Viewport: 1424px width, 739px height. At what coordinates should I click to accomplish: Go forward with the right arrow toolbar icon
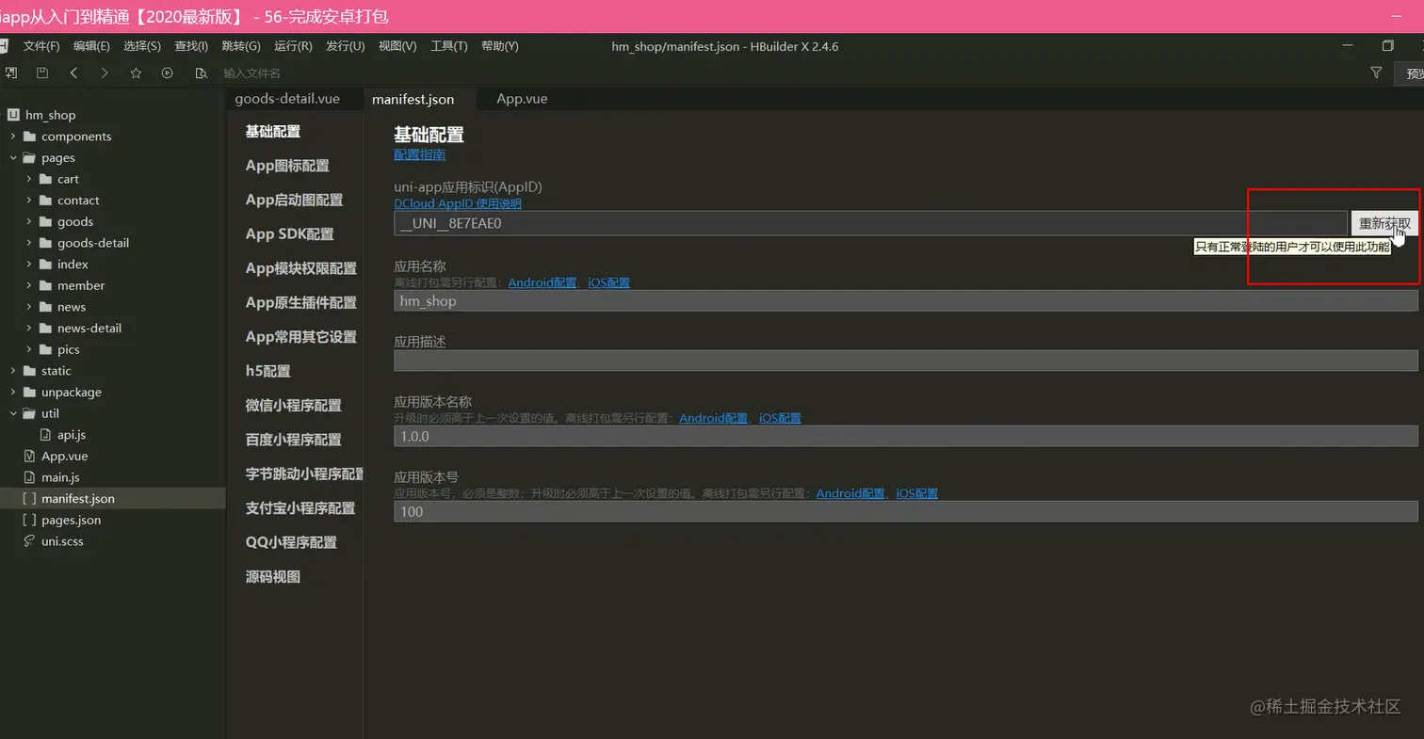point(105,72)
